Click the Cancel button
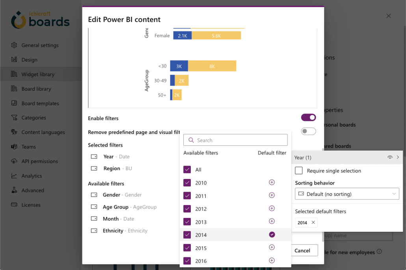Viewport: 406px width, 270px height. point(304,250)
